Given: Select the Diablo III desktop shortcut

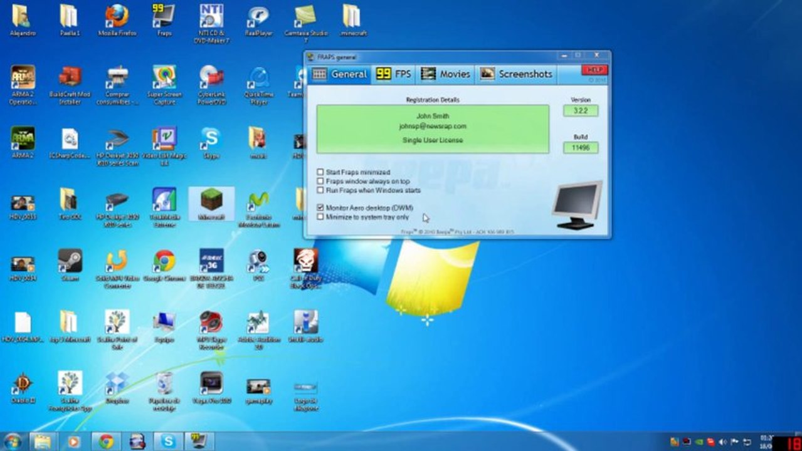Looking at the screenshot, I should pos(23,388).
